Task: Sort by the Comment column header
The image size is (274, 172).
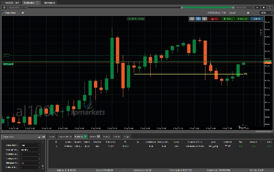Action: click(x=227, y=142)
